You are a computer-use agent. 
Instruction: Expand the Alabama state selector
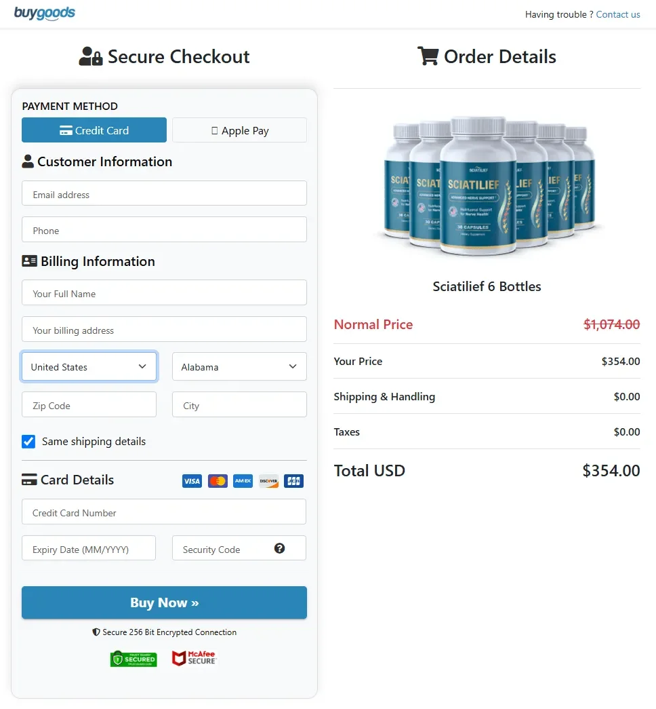[239, 366]
